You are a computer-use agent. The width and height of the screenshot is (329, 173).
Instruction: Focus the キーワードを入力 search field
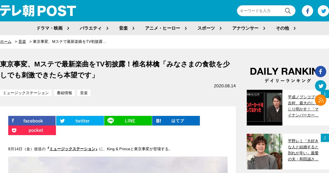tap(260, 11)
